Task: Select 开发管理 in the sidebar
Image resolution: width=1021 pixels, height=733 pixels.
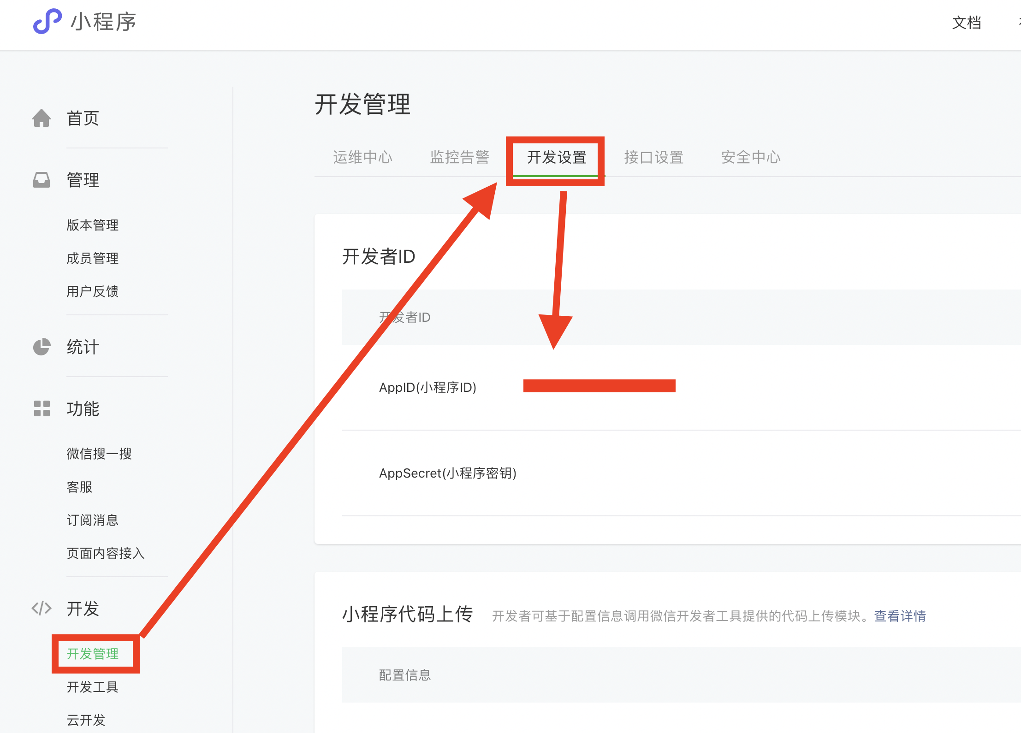Action: [93, 654]
